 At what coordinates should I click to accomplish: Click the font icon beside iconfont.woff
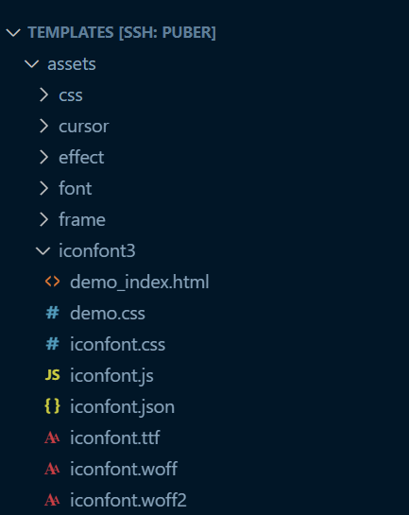53,469
